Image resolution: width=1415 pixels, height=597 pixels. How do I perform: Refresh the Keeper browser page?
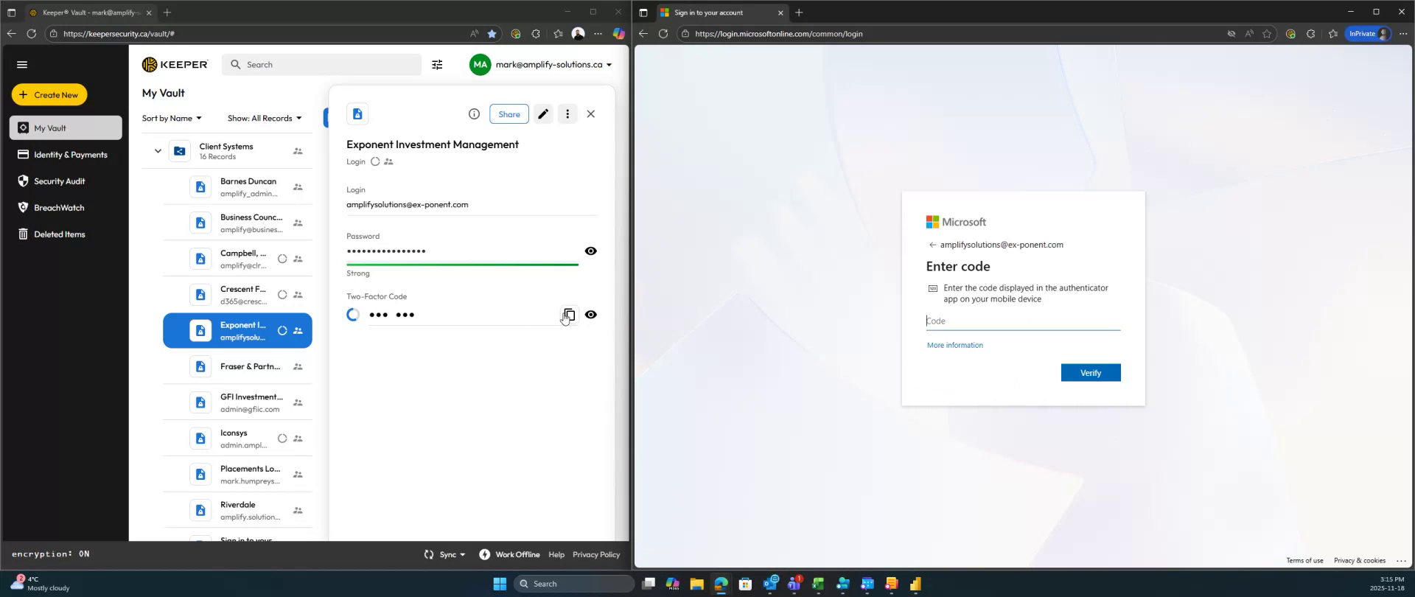pyautogui.click(x=31, y=34)
